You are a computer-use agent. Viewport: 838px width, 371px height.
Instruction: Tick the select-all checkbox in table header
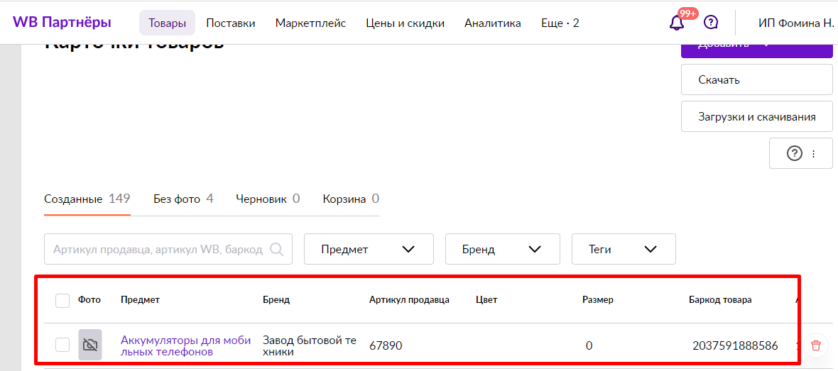(x=62, y=301)
